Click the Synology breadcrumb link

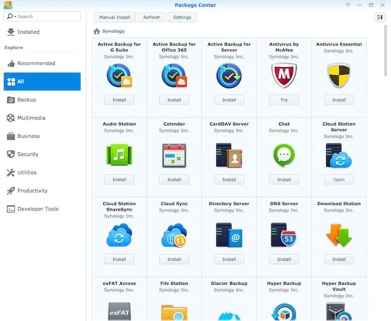pyautogui.click(x=113, y=31)
